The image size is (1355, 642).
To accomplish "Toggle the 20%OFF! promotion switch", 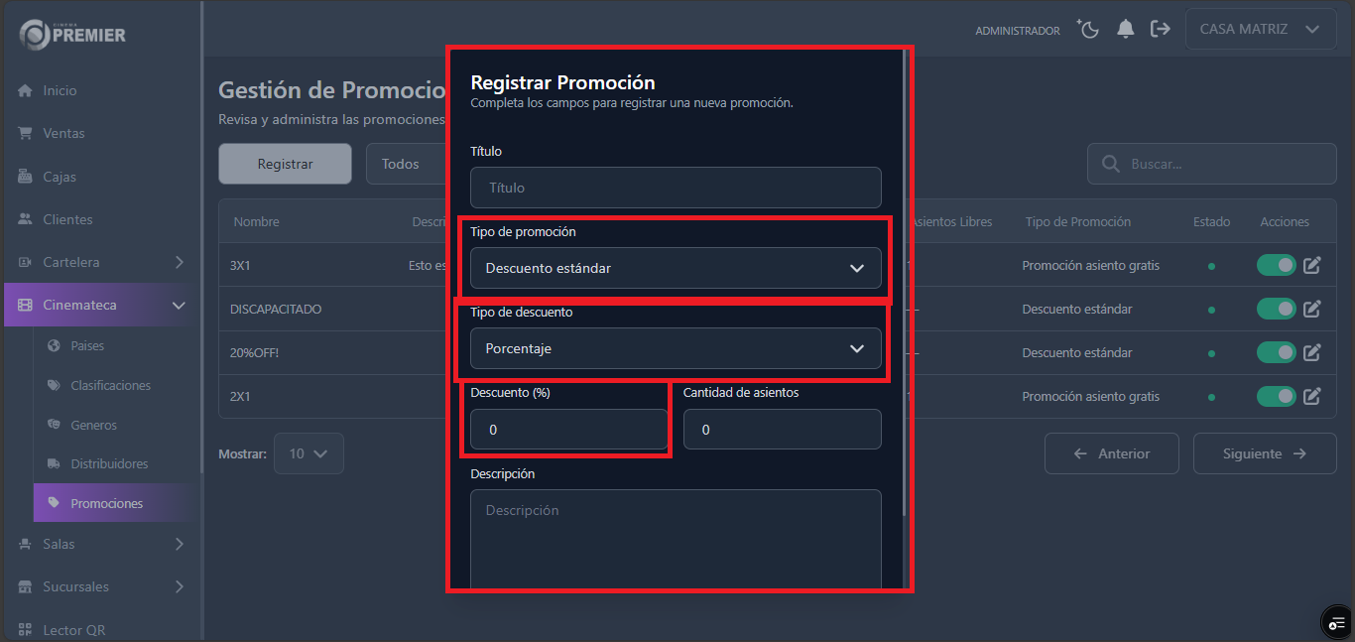I will pos(1276,352).
